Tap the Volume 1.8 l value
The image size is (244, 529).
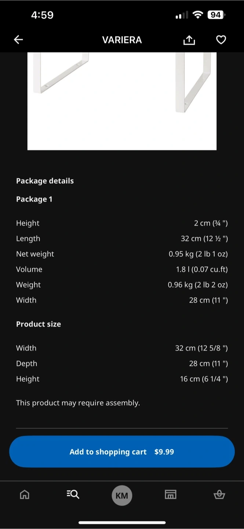[x=202, y=269]
